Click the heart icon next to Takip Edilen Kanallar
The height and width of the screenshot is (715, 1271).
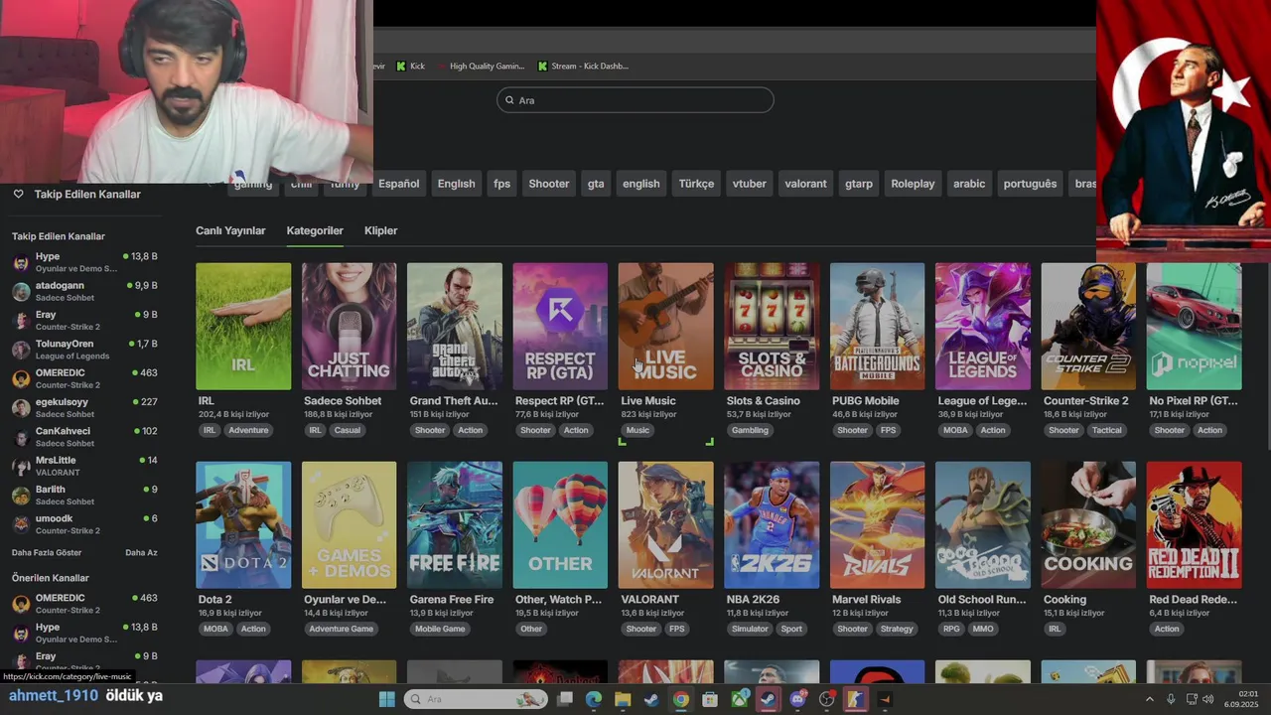pos(18,195)
